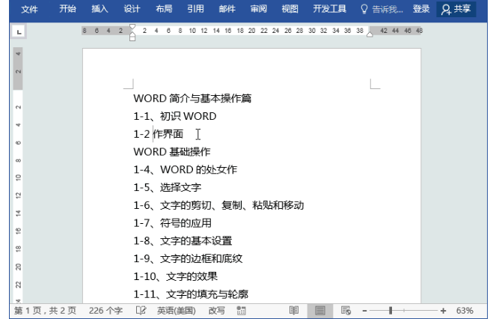Click text line 1-8、文字的基本设置
The image size is (493, 319).
[x=183, y=241]
